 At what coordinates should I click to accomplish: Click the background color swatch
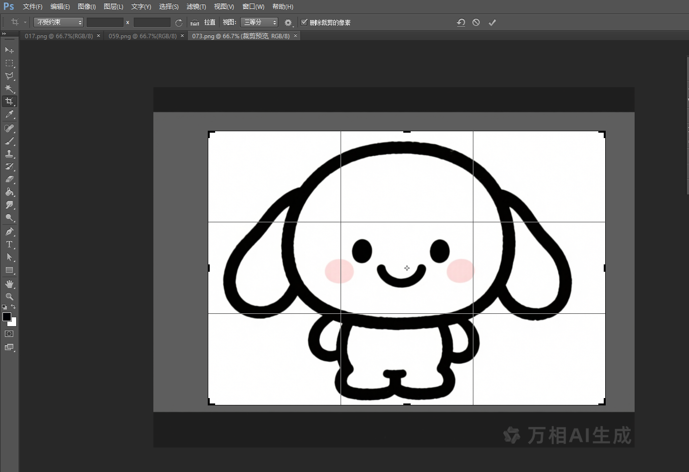14,323
